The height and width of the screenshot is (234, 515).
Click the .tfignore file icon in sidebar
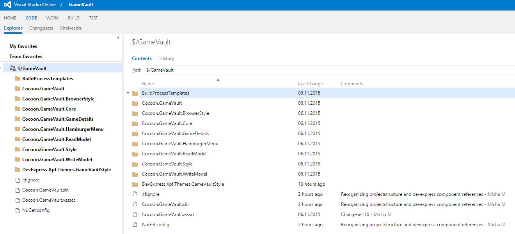(x=17, y=180)
